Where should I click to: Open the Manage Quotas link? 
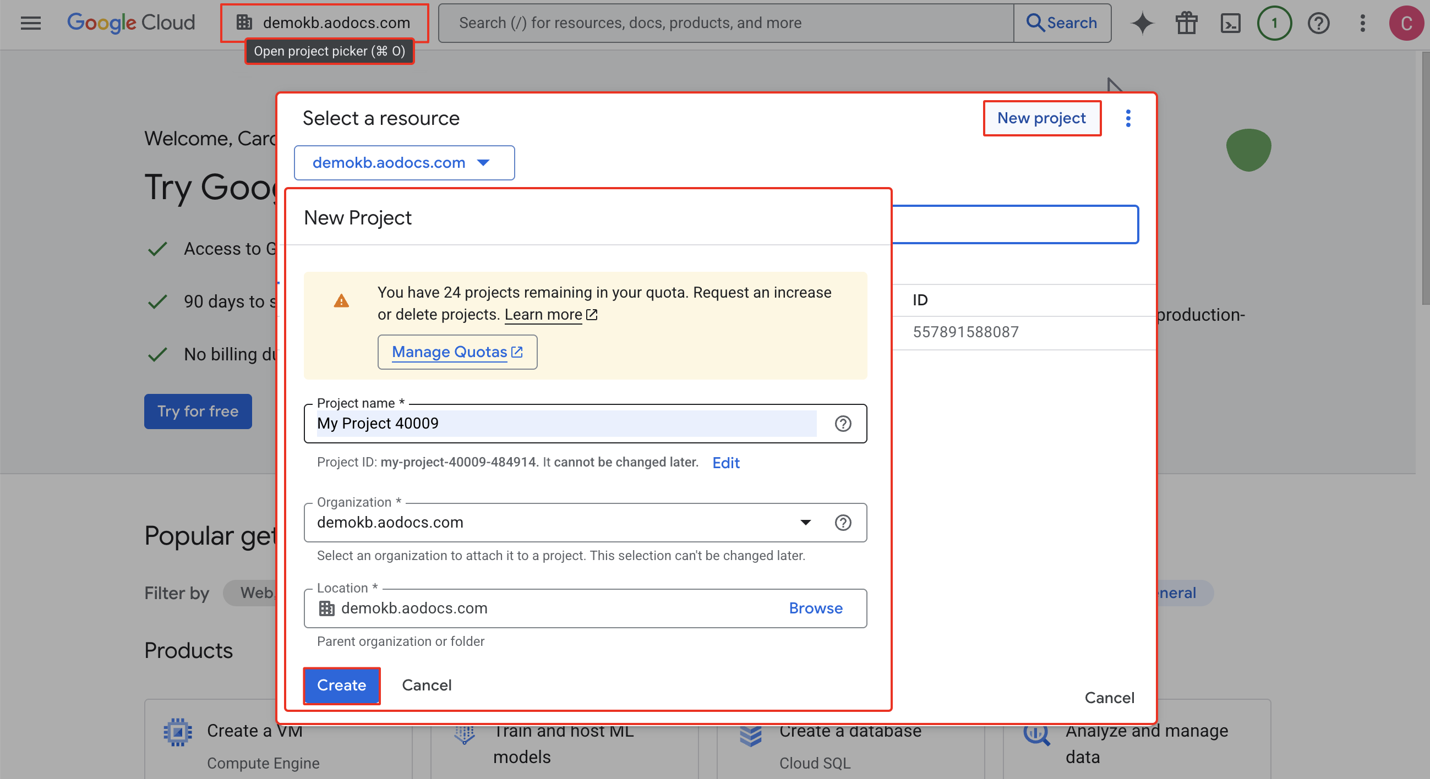pyautogui.click(x=457, y=352)
